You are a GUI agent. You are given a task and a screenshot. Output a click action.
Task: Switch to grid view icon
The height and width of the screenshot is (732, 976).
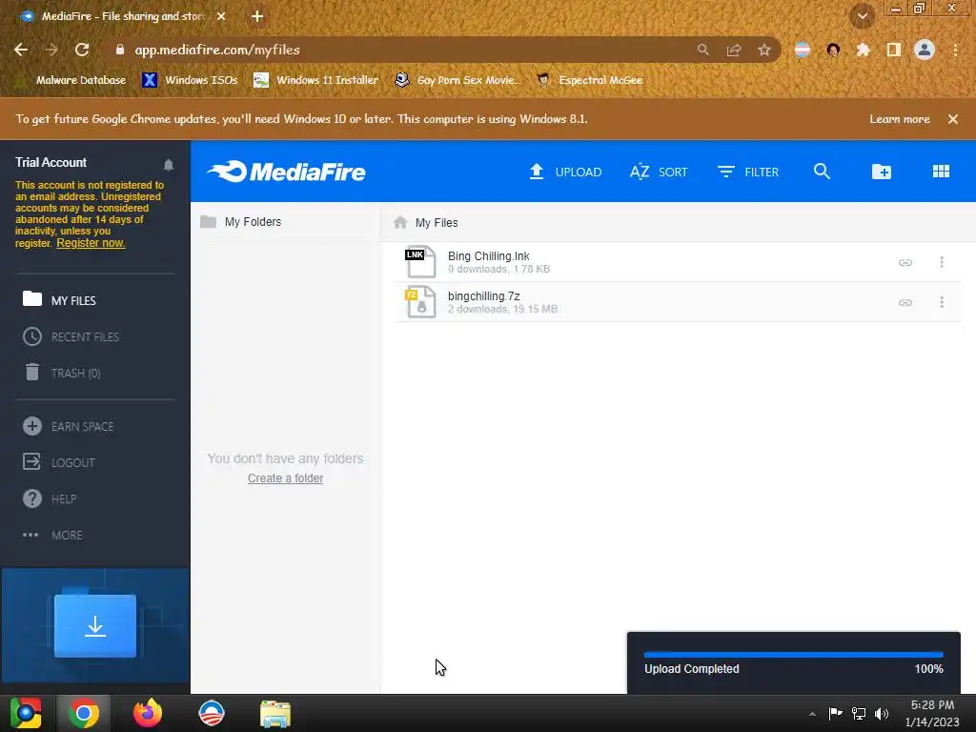941,172
